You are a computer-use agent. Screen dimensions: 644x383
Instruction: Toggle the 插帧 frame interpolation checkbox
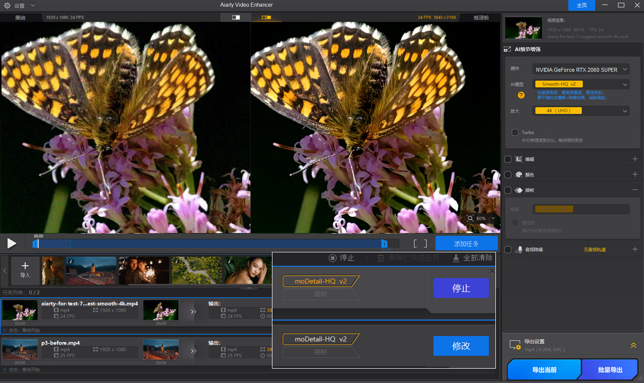pos(507,190)
